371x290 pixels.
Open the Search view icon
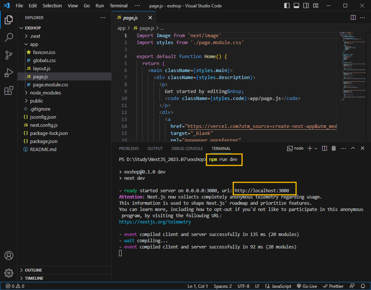coord(9,37)
